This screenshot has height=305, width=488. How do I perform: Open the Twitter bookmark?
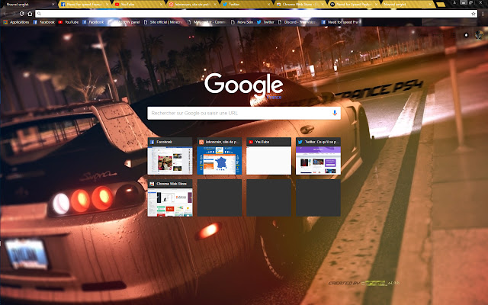(x=265, y=22)
